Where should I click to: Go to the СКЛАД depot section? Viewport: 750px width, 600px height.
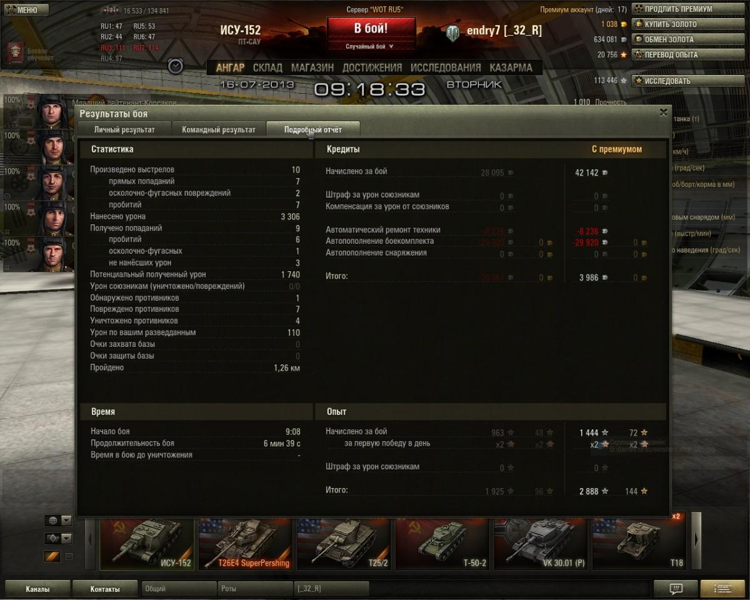click(267, 67)
